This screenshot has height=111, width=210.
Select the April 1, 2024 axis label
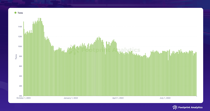[118, 98]
